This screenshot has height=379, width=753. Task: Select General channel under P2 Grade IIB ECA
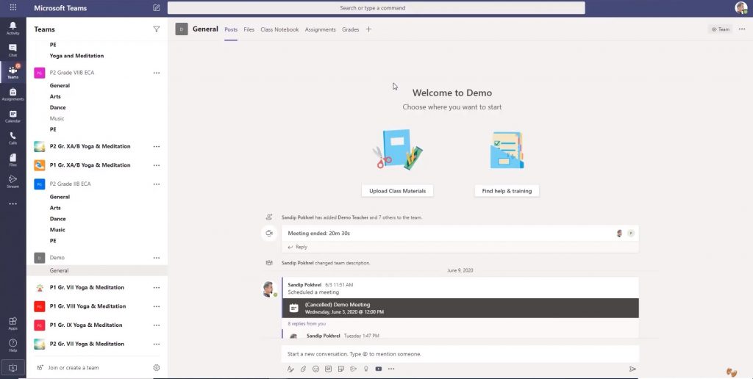click(60, 197)
